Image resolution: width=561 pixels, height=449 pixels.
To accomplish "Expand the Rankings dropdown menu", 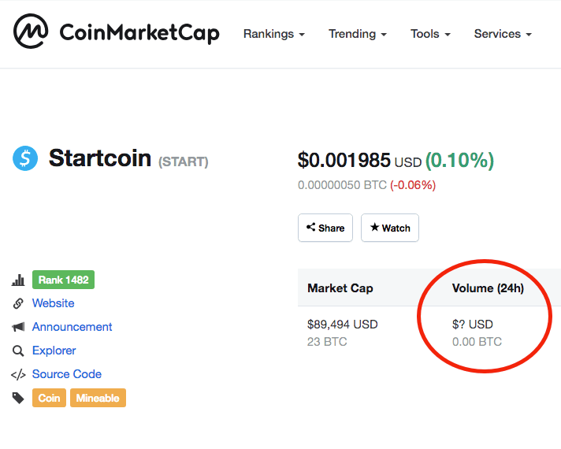I will (274, 34).
